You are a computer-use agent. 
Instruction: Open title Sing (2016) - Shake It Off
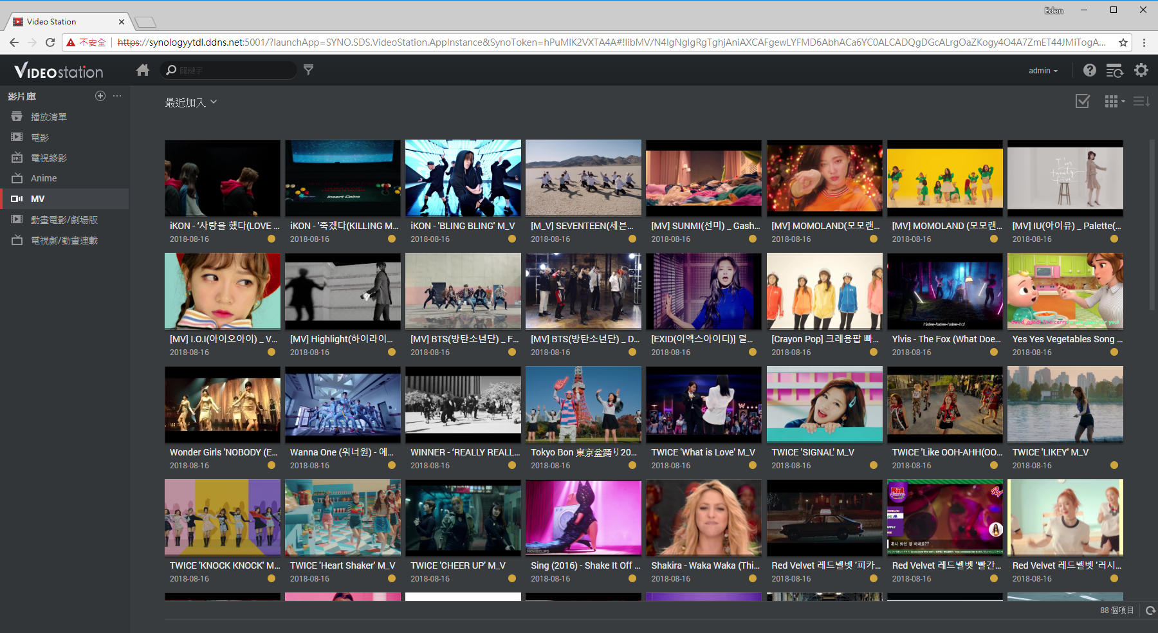[x=585, y=565]
